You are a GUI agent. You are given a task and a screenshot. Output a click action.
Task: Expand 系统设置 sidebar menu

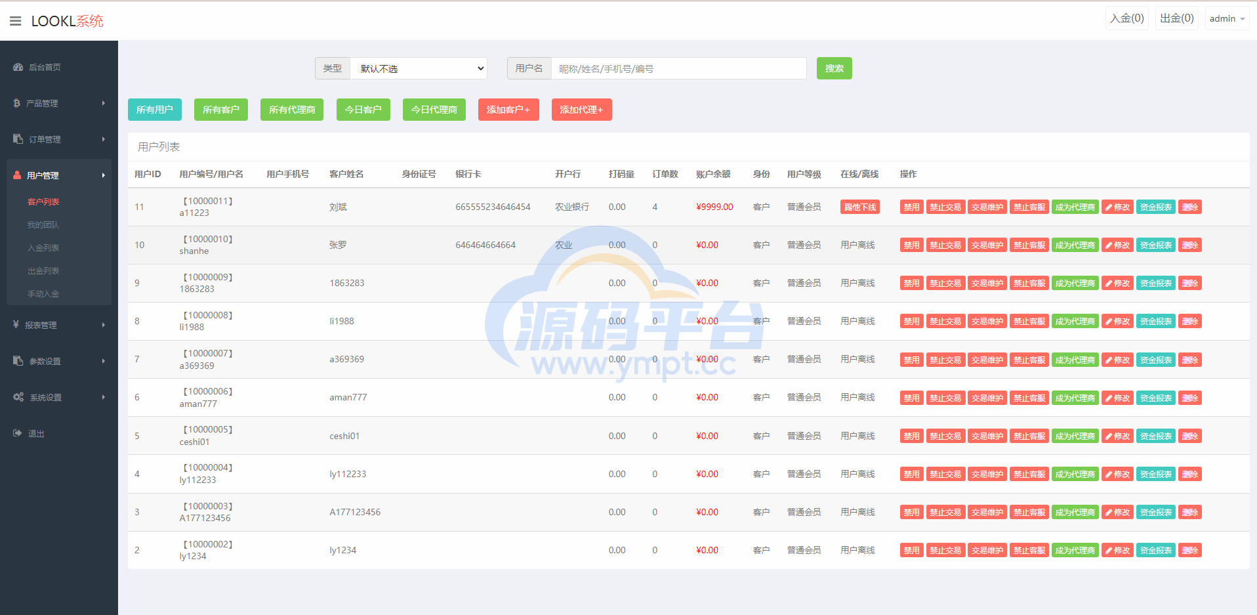click(x=59, y=397)
